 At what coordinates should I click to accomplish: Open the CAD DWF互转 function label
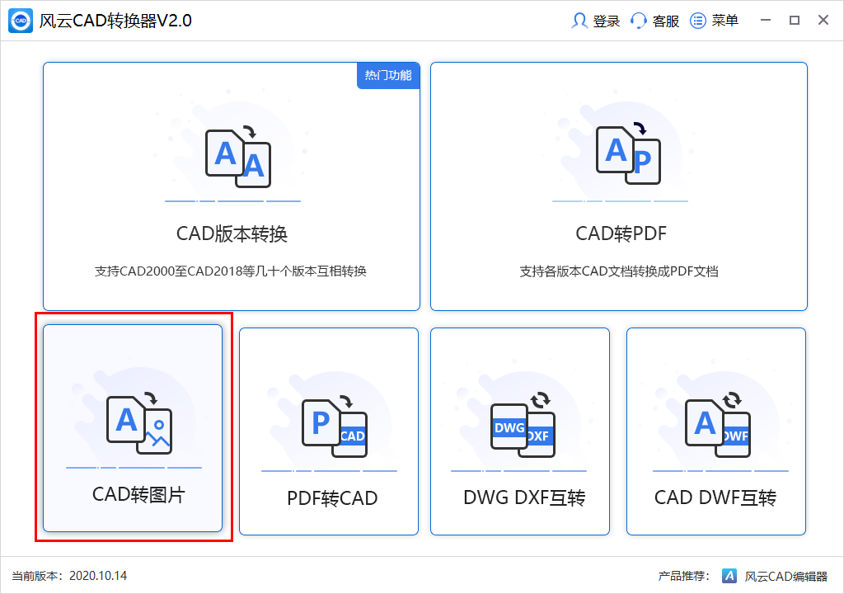click(715, 497)
